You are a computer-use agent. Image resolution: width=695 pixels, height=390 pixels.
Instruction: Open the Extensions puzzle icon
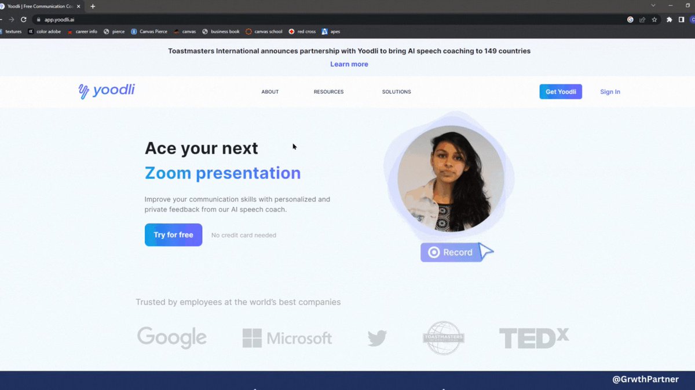click(x=670, y=19)
